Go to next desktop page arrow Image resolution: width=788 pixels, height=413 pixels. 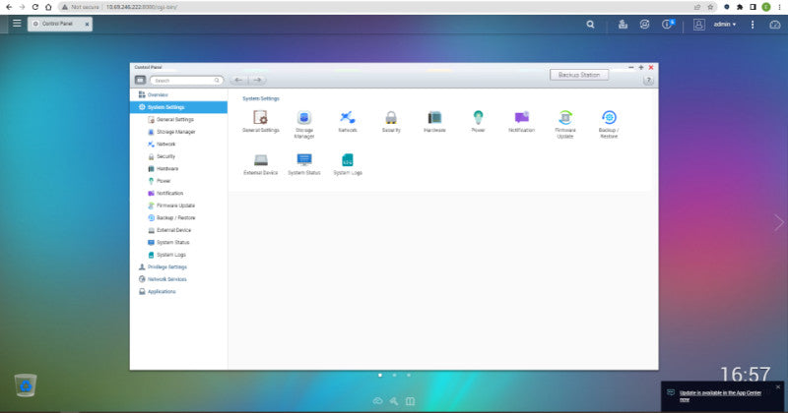pyautogui.click(x=778, y=222)
